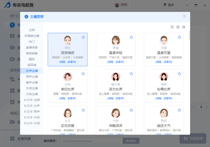Select the 长文本-全部 category
Viewport: 210px width, 147px height.
coord(32,100)
